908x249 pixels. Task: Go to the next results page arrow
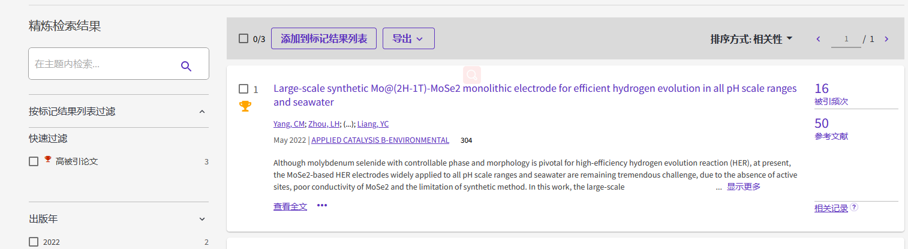click(x=886, y=39)
